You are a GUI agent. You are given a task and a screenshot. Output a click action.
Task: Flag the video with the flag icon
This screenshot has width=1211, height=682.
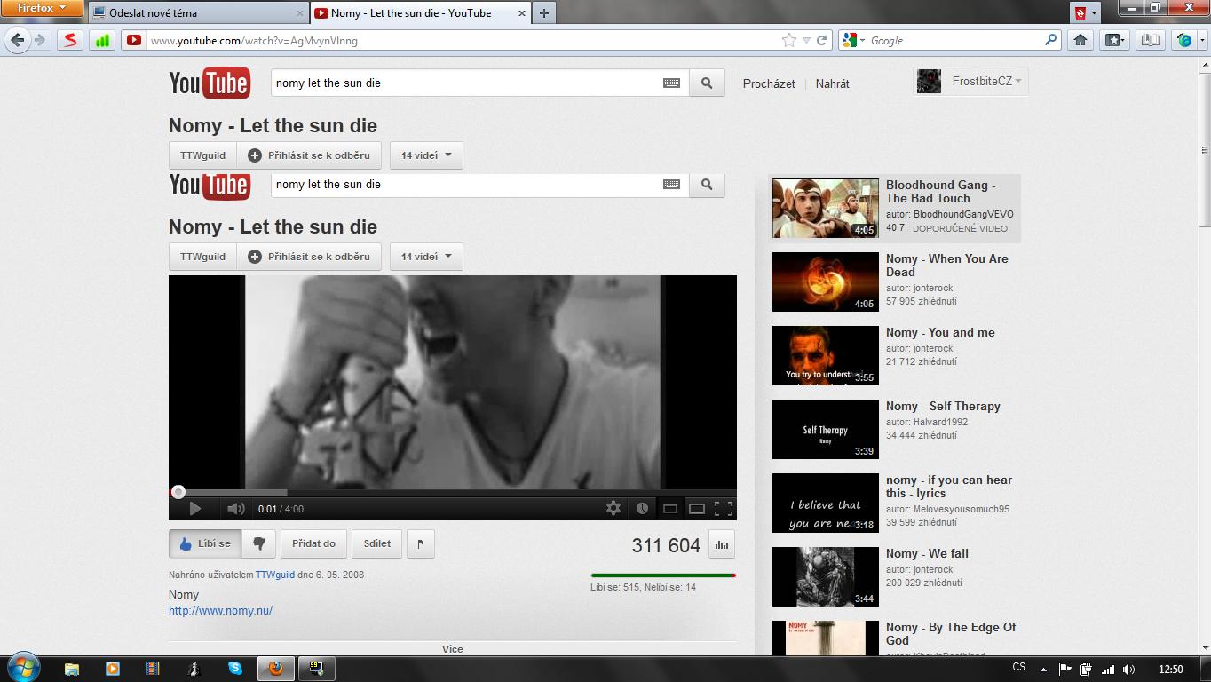(421, 543)
